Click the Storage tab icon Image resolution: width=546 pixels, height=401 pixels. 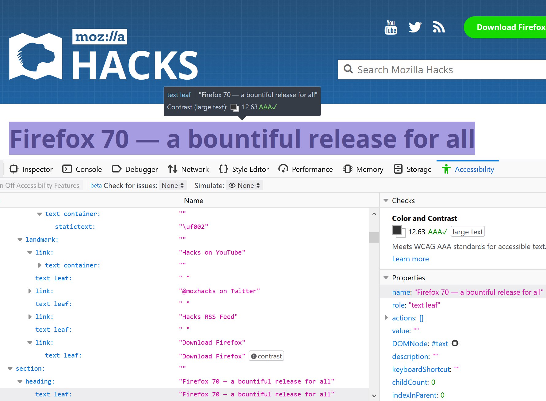tap(398, 169)
